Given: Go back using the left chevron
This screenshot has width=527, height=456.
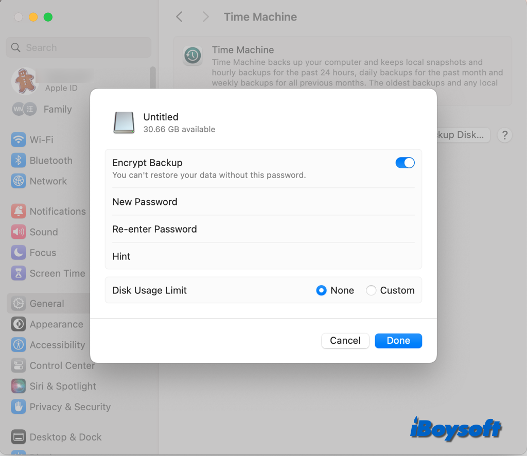Looking at the screenshot, I should click(x=179, y=17).
